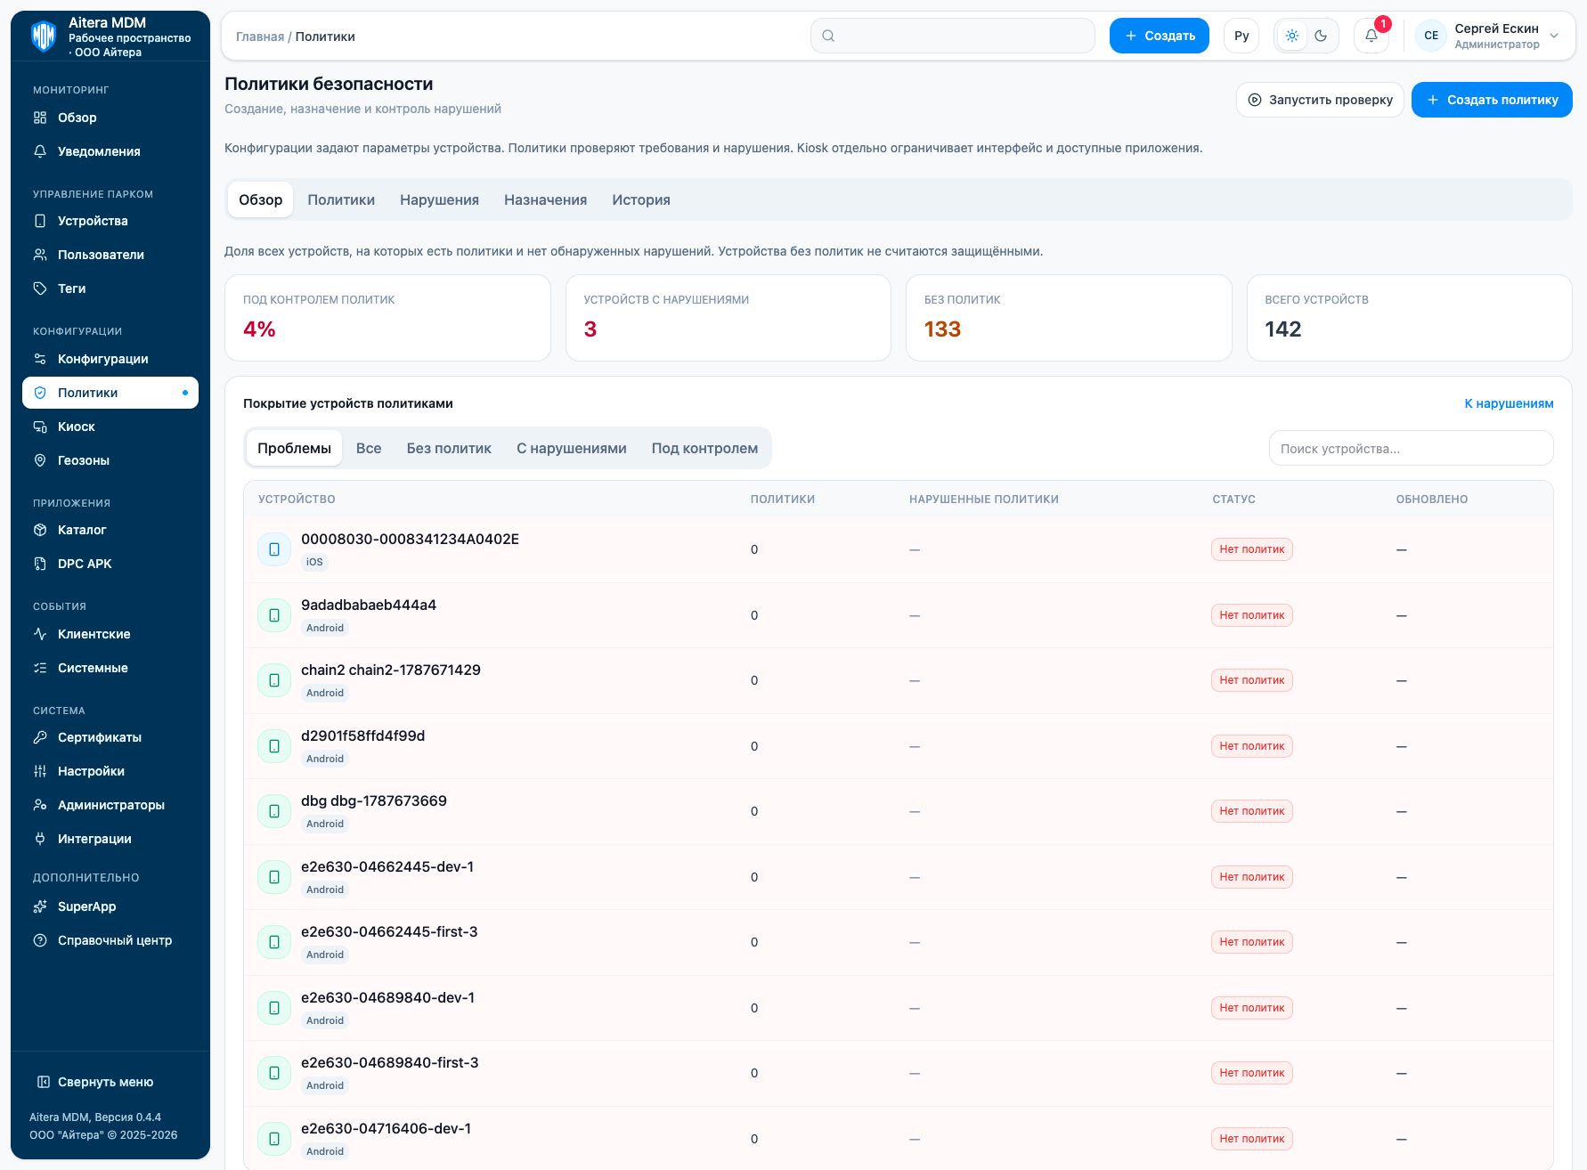Screen dimensions: 1587x1170
Task: Open the Создать menu in header
Action: click(x=1159, y=36)
